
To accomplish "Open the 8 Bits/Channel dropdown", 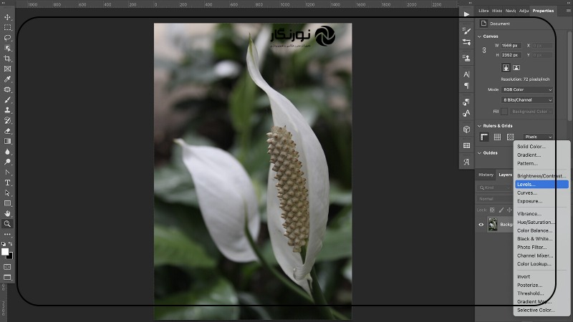I will (x=527, y=100).
